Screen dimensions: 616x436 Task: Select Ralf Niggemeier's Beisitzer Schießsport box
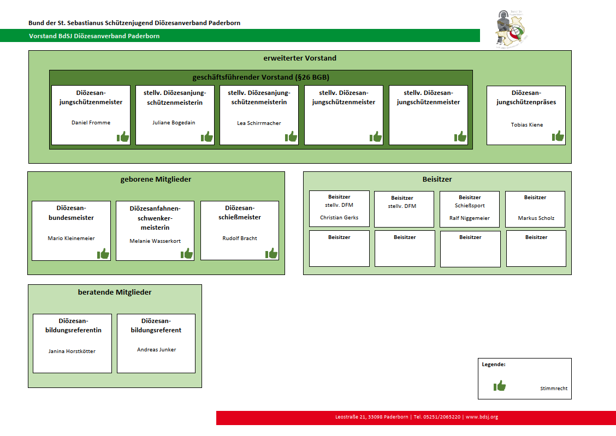pos(470,208)
